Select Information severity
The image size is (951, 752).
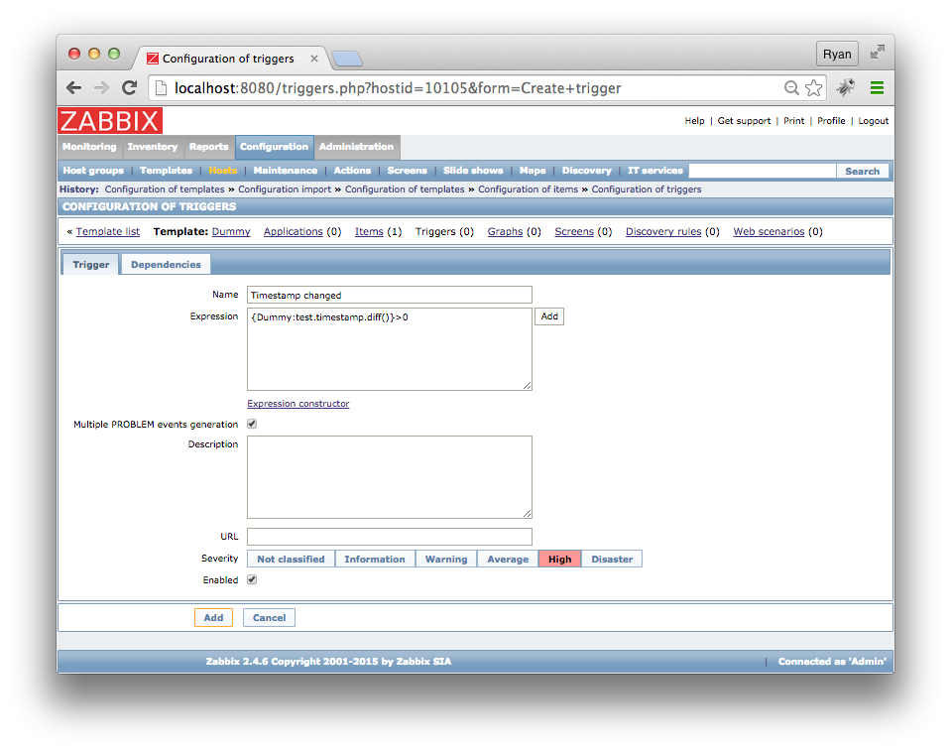click(x=375, y=559)
